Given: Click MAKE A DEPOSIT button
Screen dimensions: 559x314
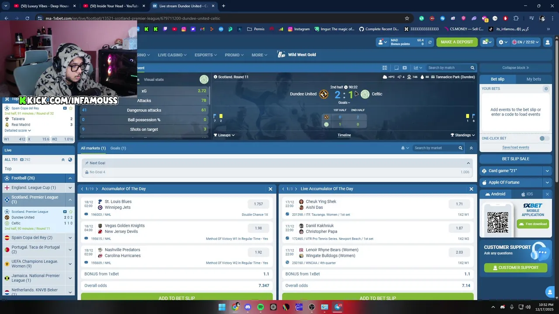Looking at the screenshot, I should point(457,42).
